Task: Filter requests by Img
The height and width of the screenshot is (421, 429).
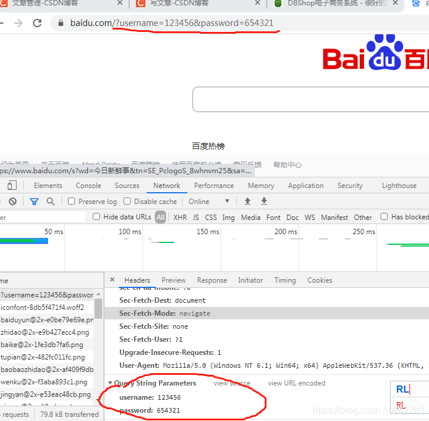Action: pos(229,218)
